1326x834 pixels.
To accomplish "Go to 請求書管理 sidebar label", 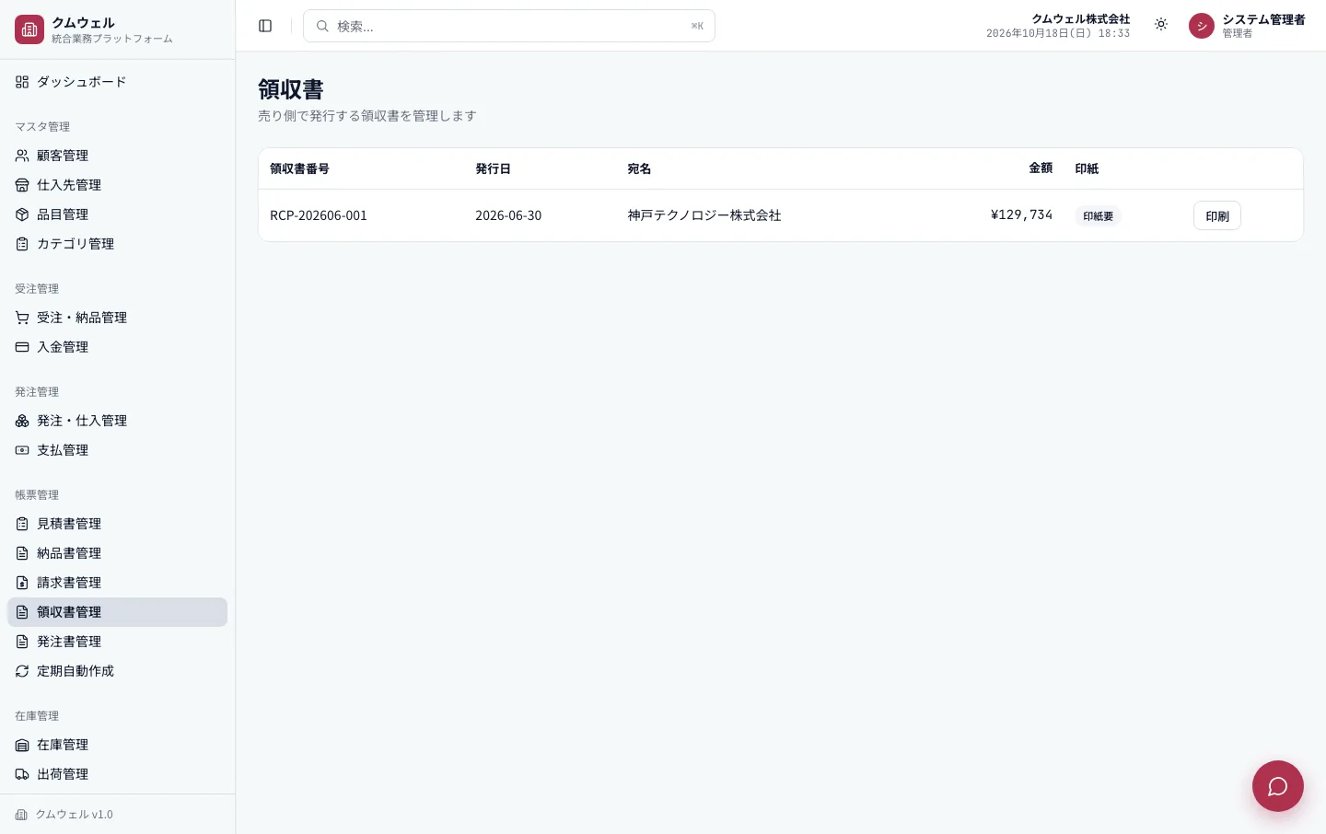I will [69, 583].
